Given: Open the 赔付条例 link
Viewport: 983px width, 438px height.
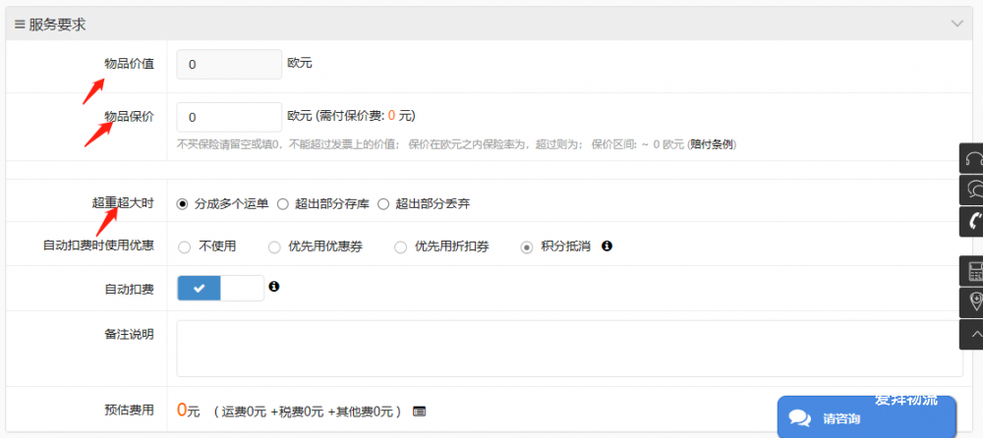Looking at the screenshot, I should (x=713, y=144).
